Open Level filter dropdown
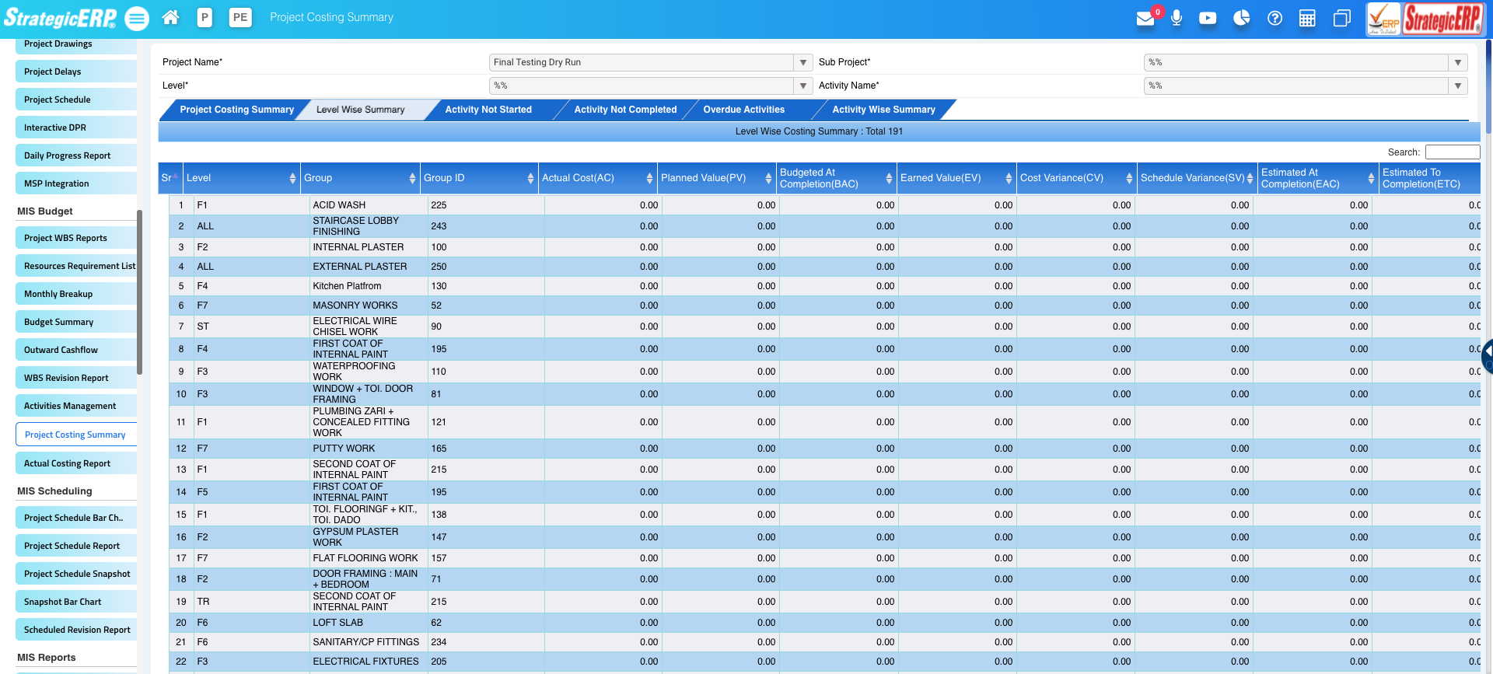Viewport: 1493px width, 674px height. [803, 86]
